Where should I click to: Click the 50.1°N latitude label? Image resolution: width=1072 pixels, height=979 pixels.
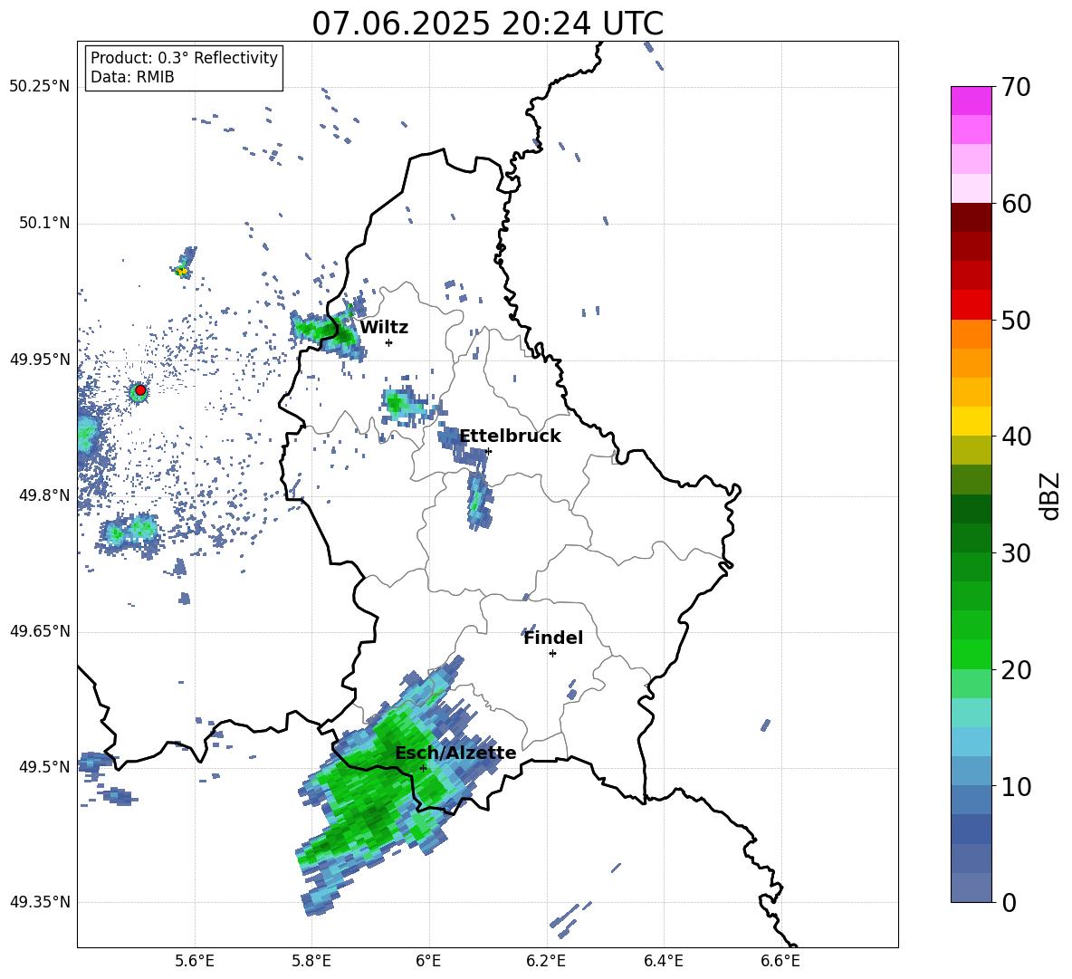coord(44,224)
